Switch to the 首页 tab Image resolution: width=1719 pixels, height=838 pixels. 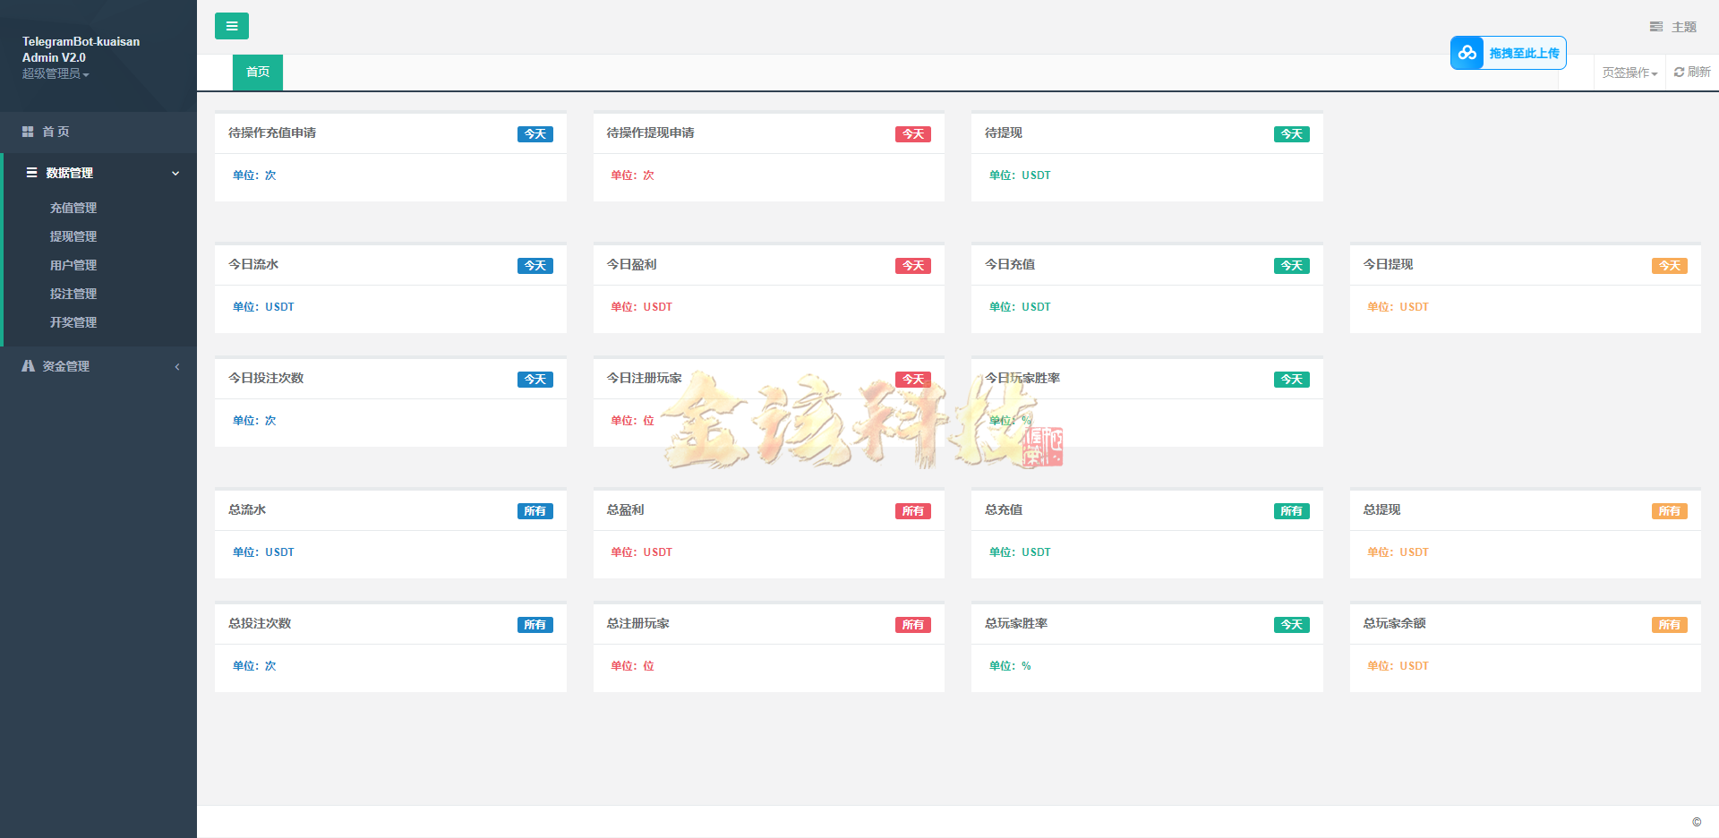coord(258,72)
